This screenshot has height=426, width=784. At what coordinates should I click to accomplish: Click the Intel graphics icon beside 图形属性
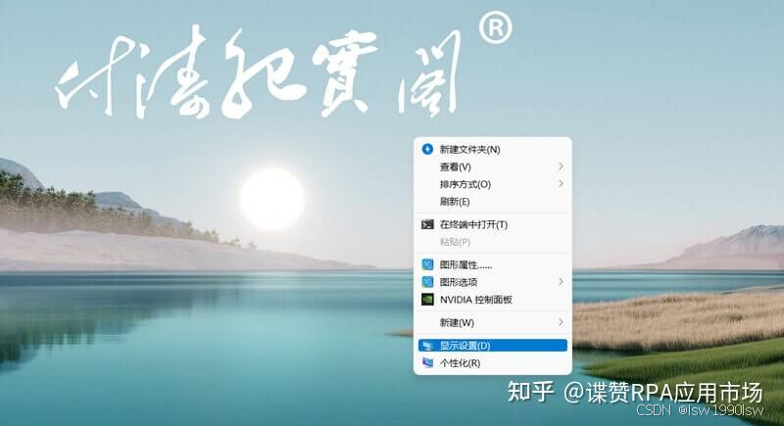[427, 264]
